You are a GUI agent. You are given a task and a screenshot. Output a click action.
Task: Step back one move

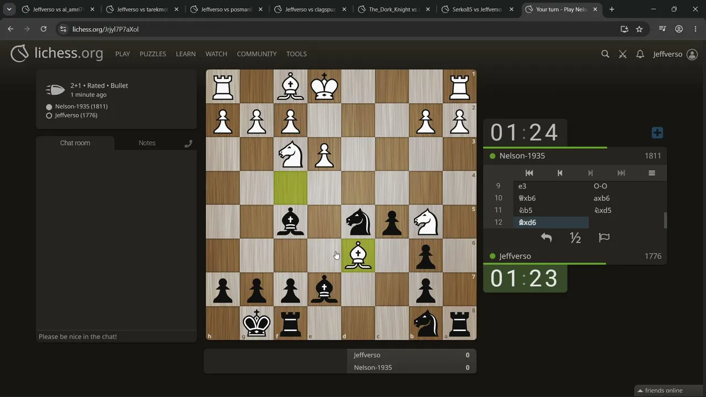coord(560,173)
